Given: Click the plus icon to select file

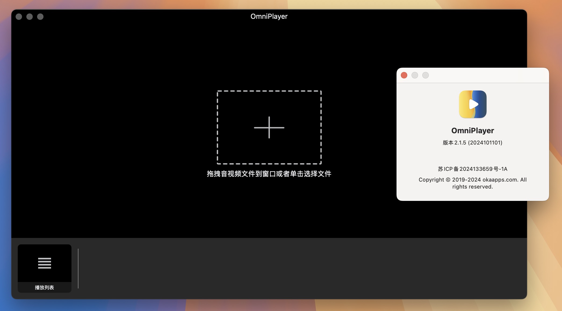Looking at the screenshot, I should coord(269,127).
